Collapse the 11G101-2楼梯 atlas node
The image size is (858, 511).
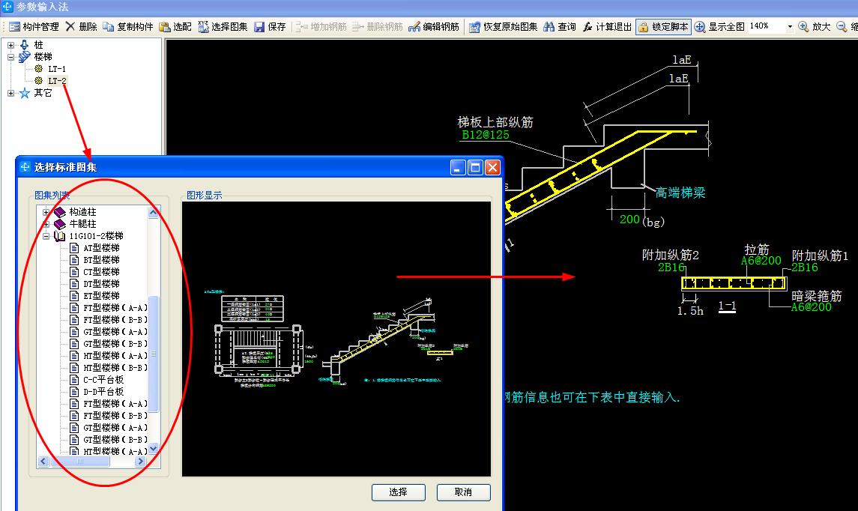[x=46, y=236]
